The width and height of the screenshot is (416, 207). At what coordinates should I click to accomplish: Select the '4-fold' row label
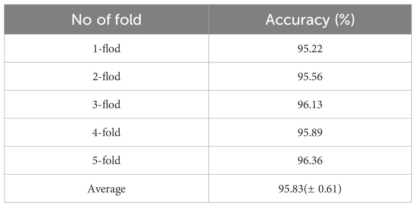coord(106,133)
